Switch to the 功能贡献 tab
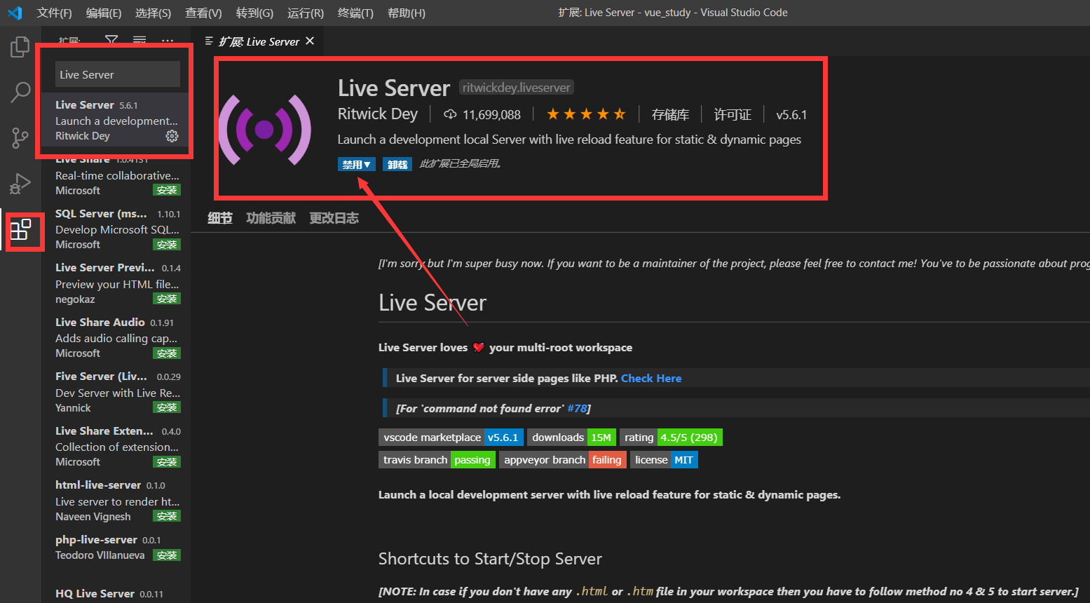This screenshot has width=1090, height=603. pyautogui.click(x=271, y=217)
